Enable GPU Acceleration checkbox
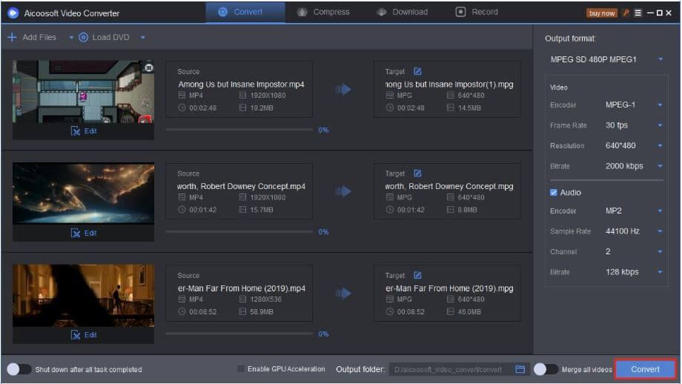682x384 pixels. 240,368
